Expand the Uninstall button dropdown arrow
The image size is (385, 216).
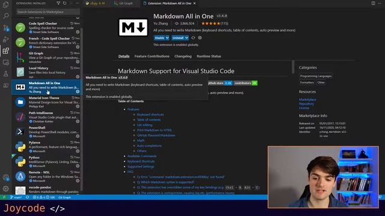point(186,38)
